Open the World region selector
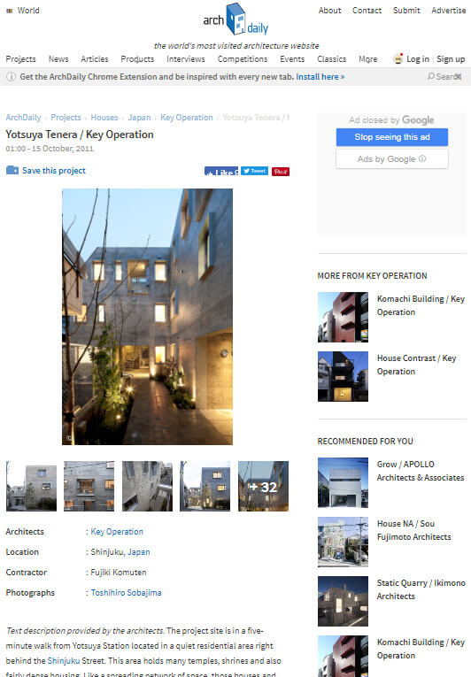The image size is (471, 677). [23, 11]
